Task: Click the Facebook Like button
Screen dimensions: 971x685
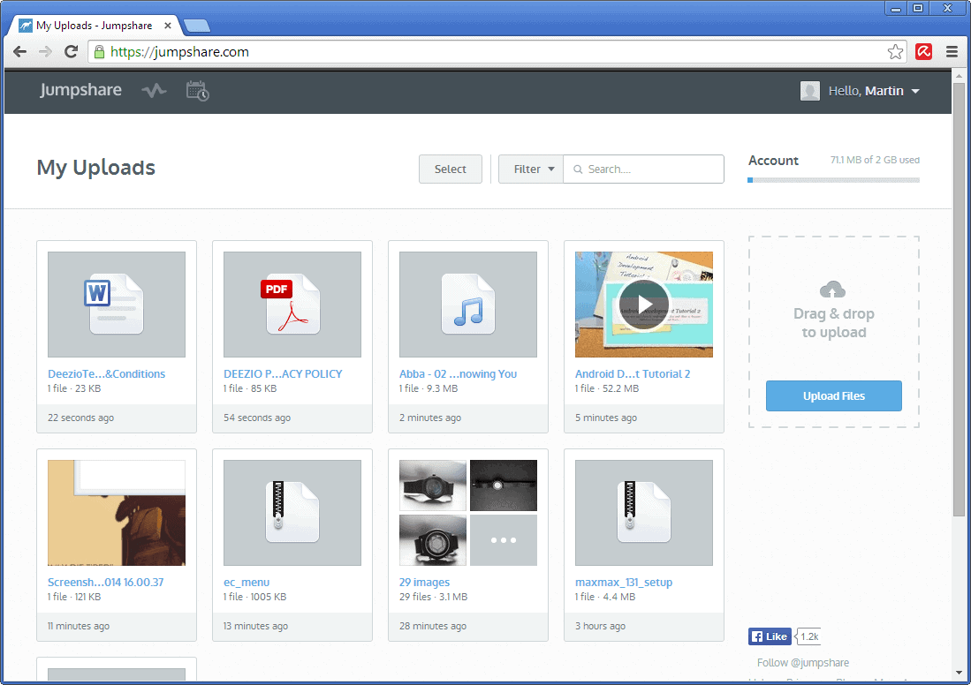Action: 770,636
